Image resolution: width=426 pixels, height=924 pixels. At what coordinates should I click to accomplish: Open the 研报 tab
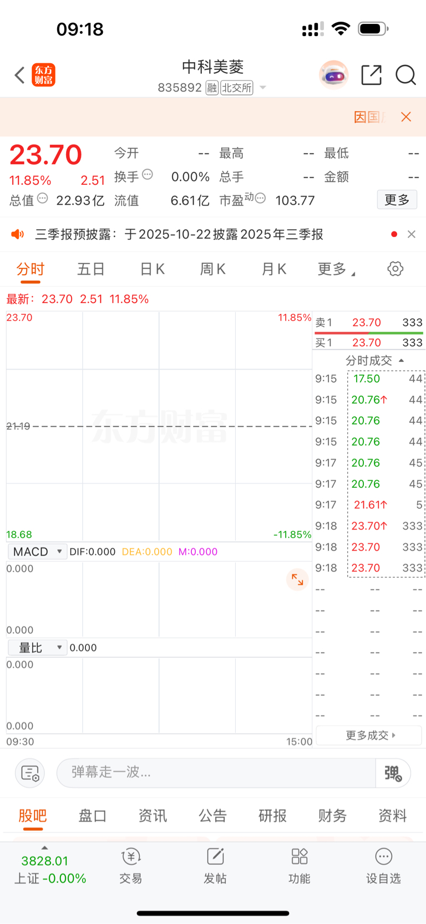point(272,816)
